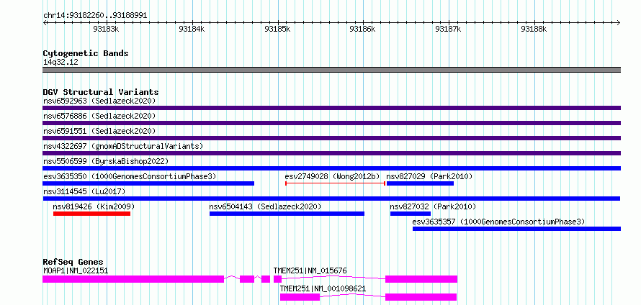Screen dimensions: 641x305
Task: Click the 93188k ruler tick label
Action: [534, 29]
